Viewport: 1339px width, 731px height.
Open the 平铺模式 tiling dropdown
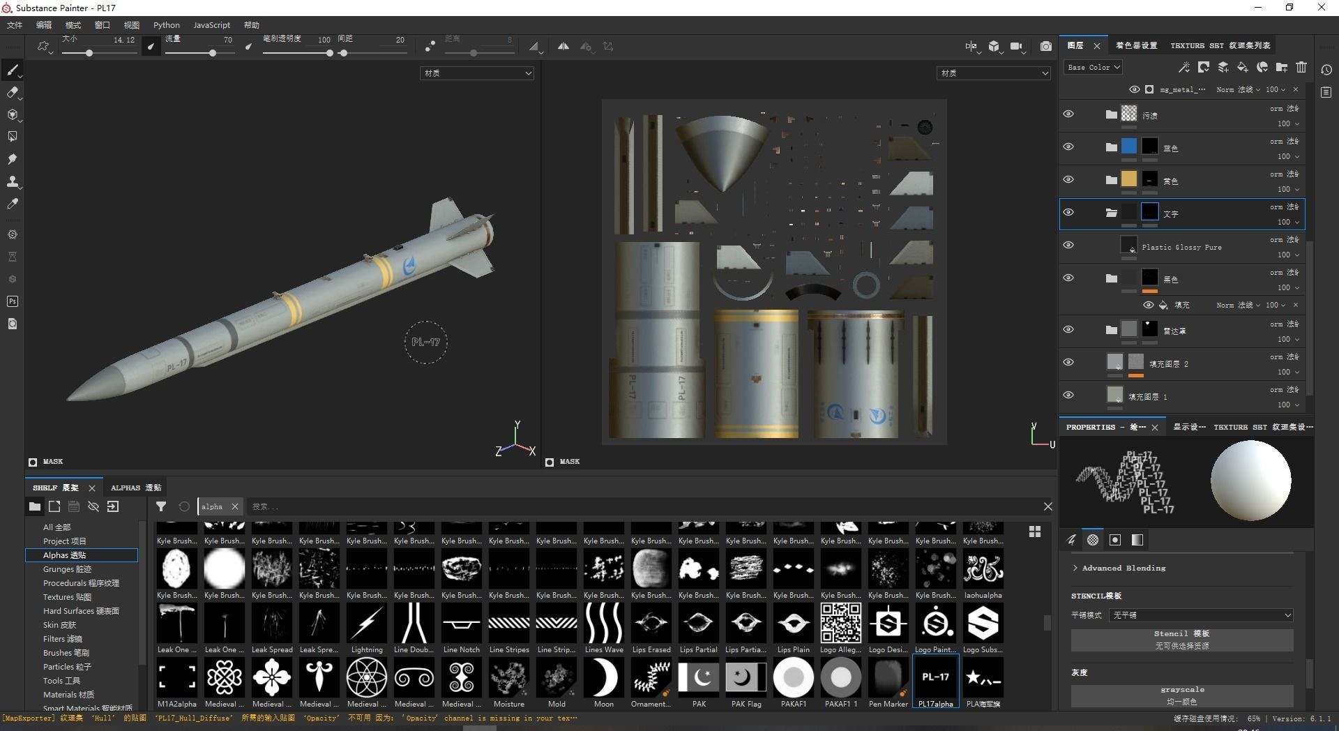(x=1201, y=615)
